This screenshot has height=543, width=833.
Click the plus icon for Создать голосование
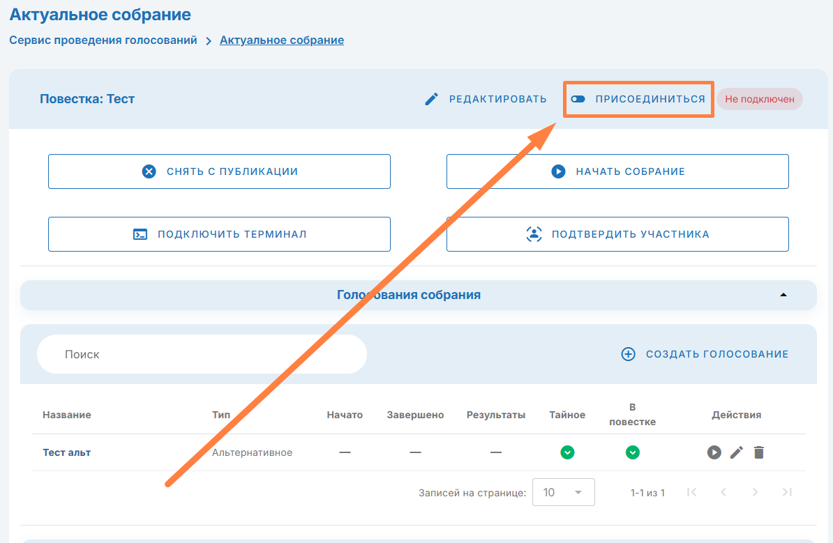[x=628, y=354]
